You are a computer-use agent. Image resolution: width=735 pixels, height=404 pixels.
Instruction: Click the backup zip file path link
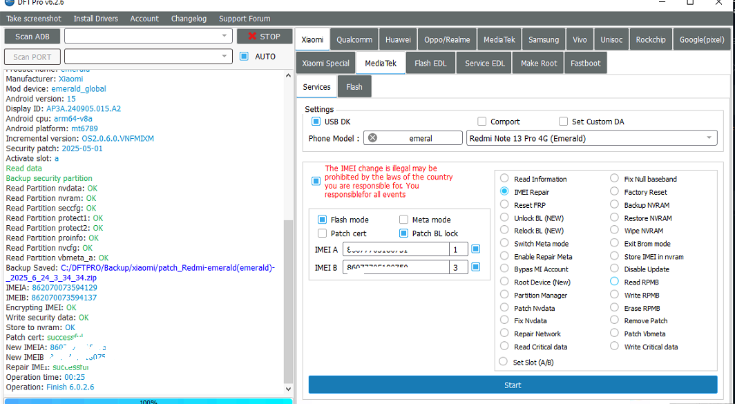click(140, 273)
